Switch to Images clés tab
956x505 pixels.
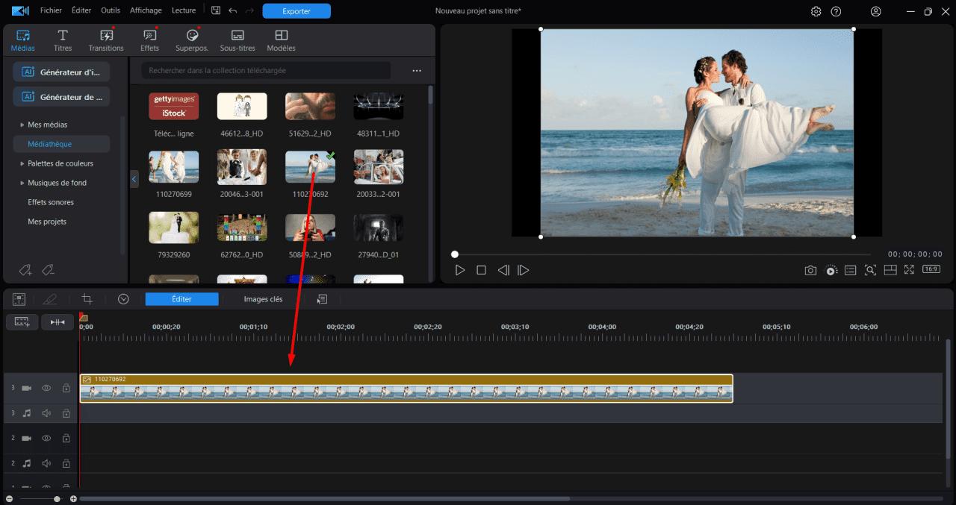click(263, 299)
